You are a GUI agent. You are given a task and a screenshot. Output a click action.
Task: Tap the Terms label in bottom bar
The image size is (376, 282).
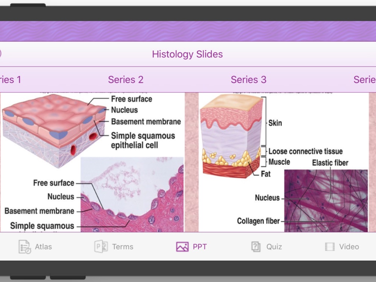(x=123, y=247)
